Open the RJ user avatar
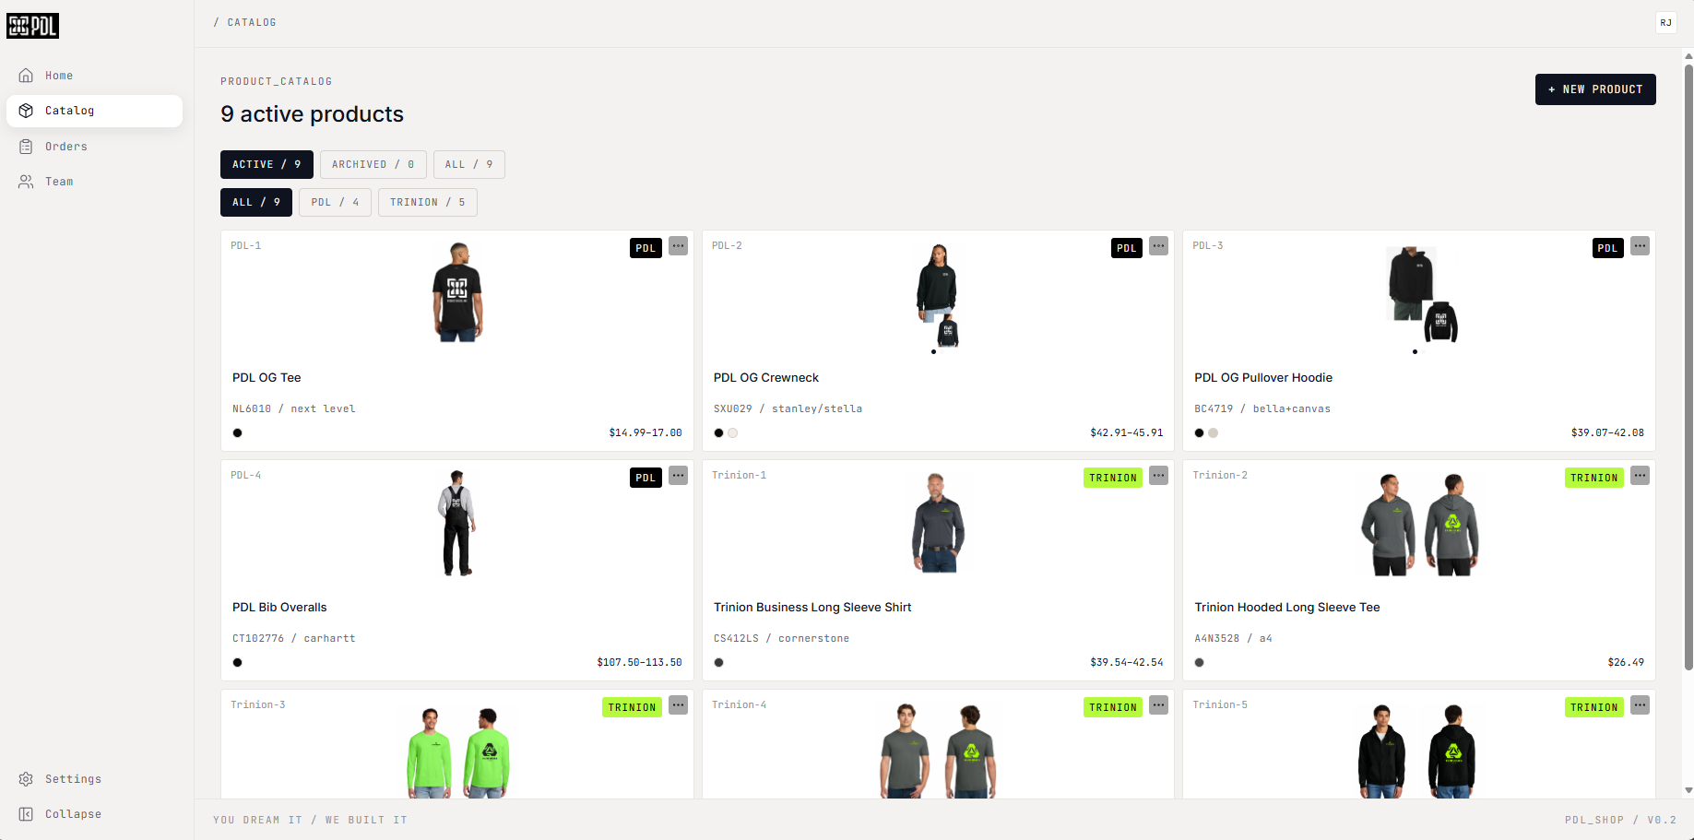The height and width of the screenshot is (840, 1694). coord(1665,23)
